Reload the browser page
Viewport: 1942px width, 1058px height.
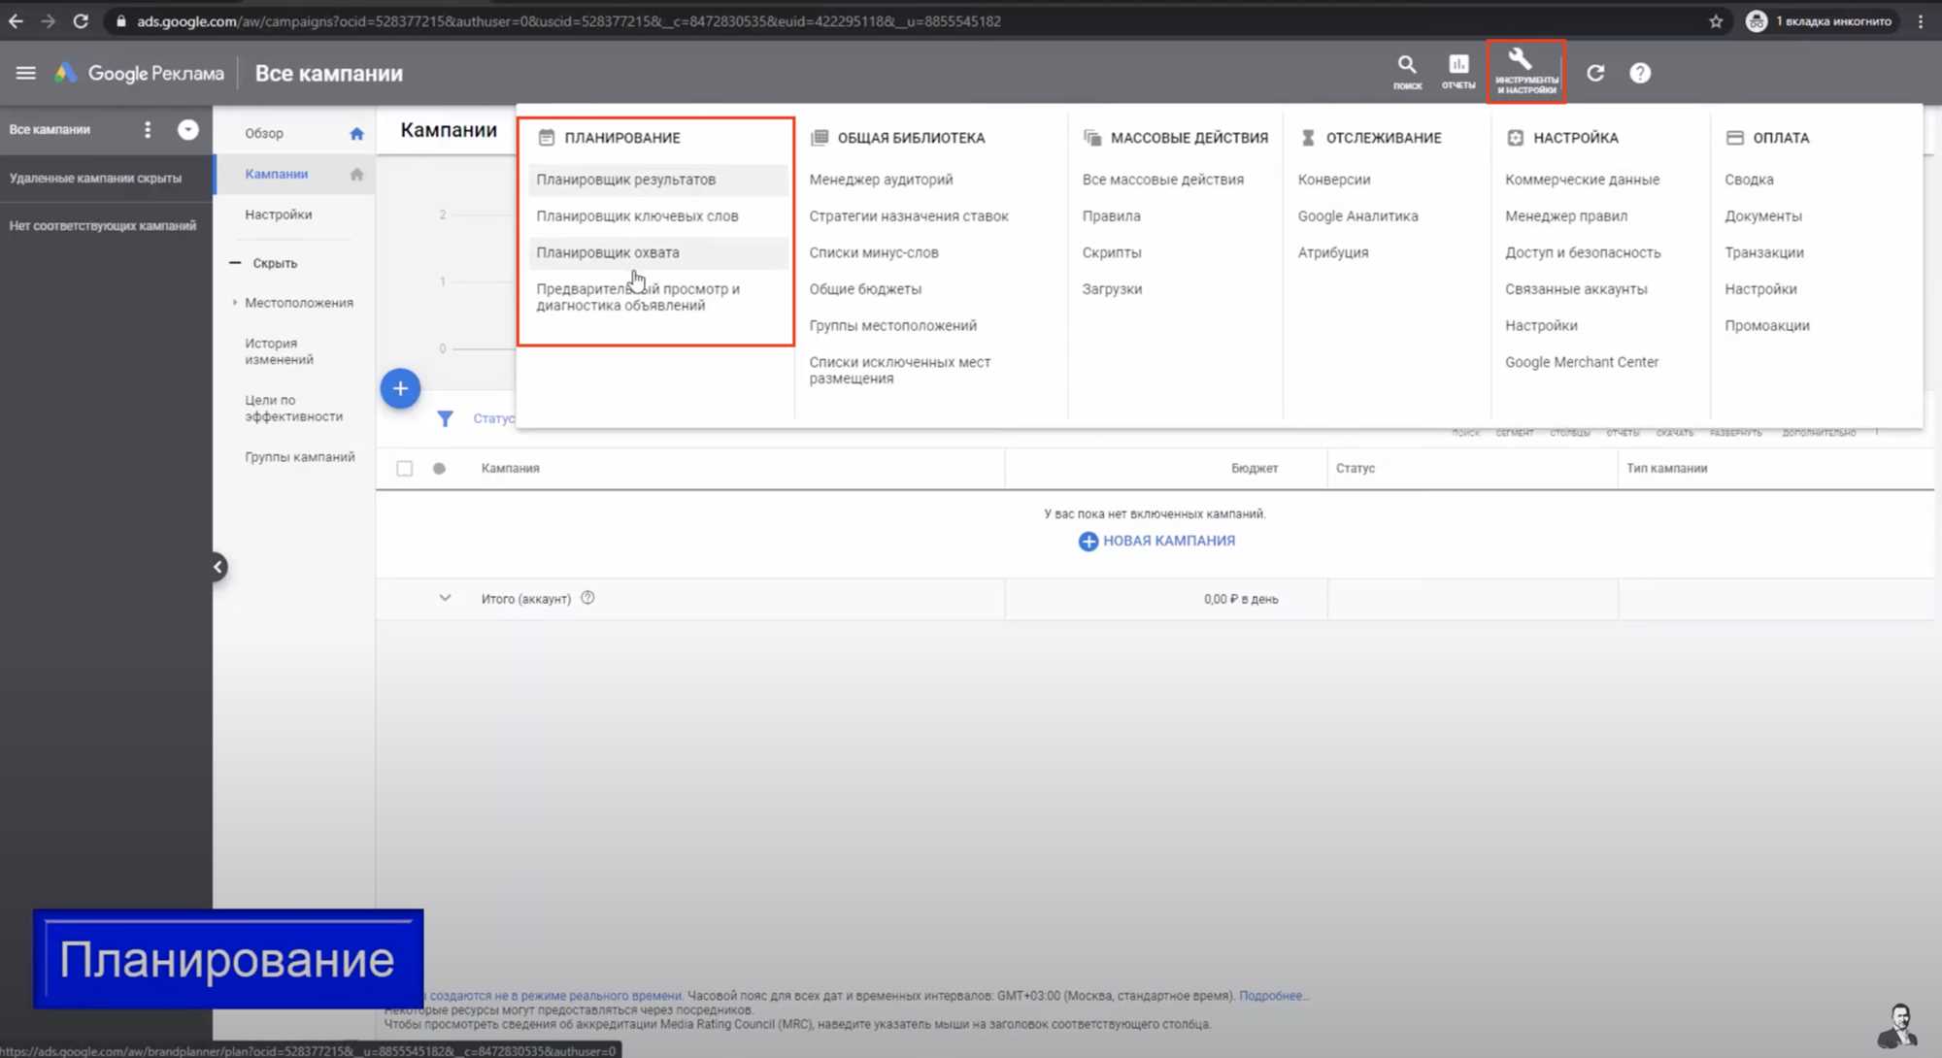coord(81,20)
